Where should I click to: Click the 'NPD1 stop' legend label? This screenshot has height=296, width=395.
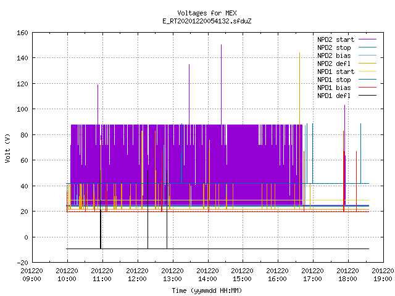[334, 80]
